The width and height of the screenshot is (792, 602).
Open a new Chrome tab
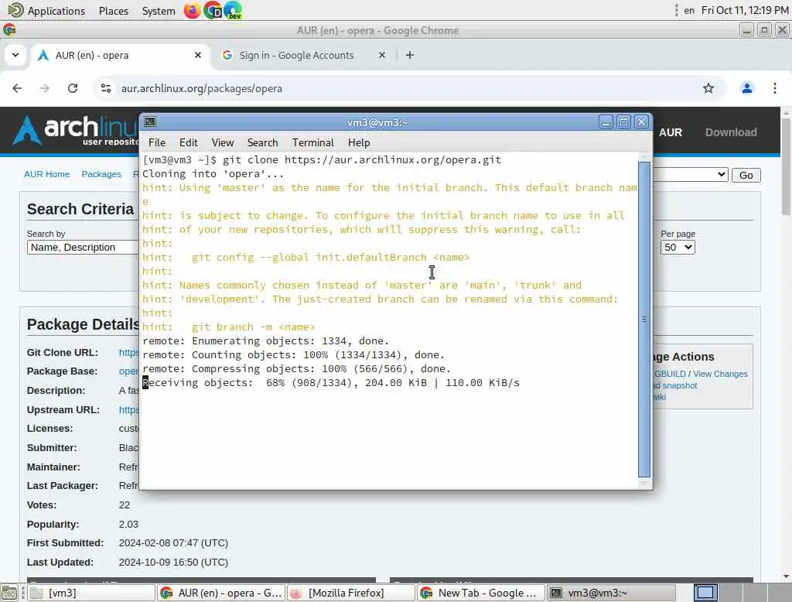click(x=410, y=55)
